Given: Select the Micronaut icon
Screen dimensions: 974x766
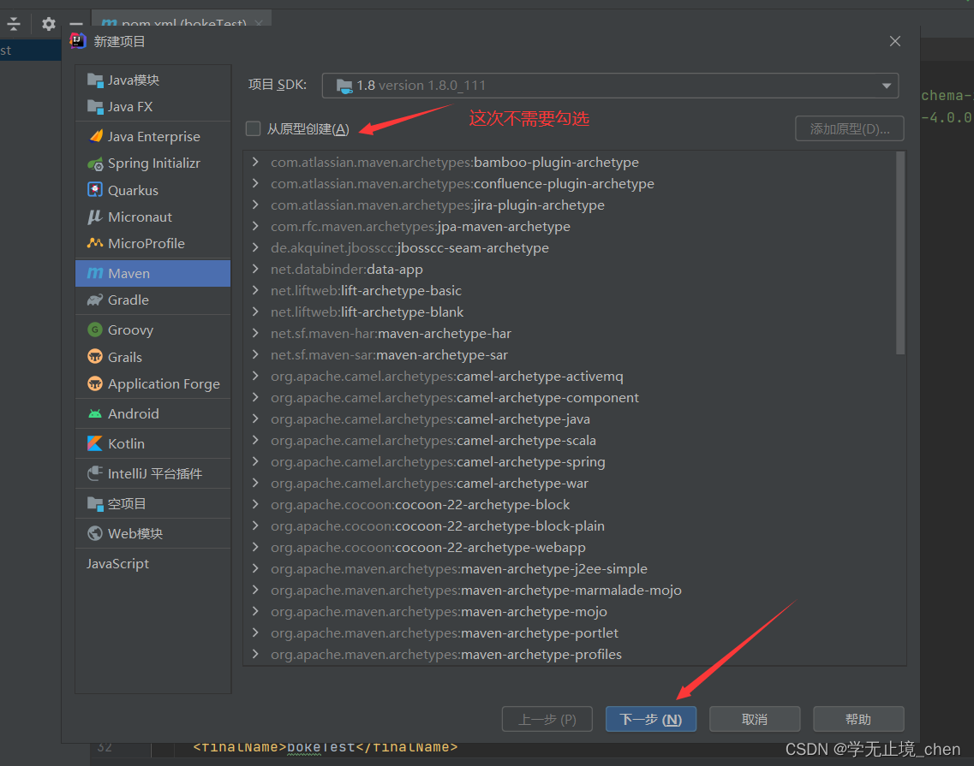Looking at the screenshot, I should point(95,217).
